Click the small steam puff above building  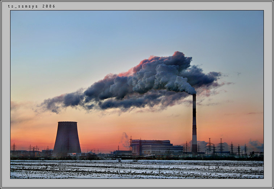click(x=125, y=139)
